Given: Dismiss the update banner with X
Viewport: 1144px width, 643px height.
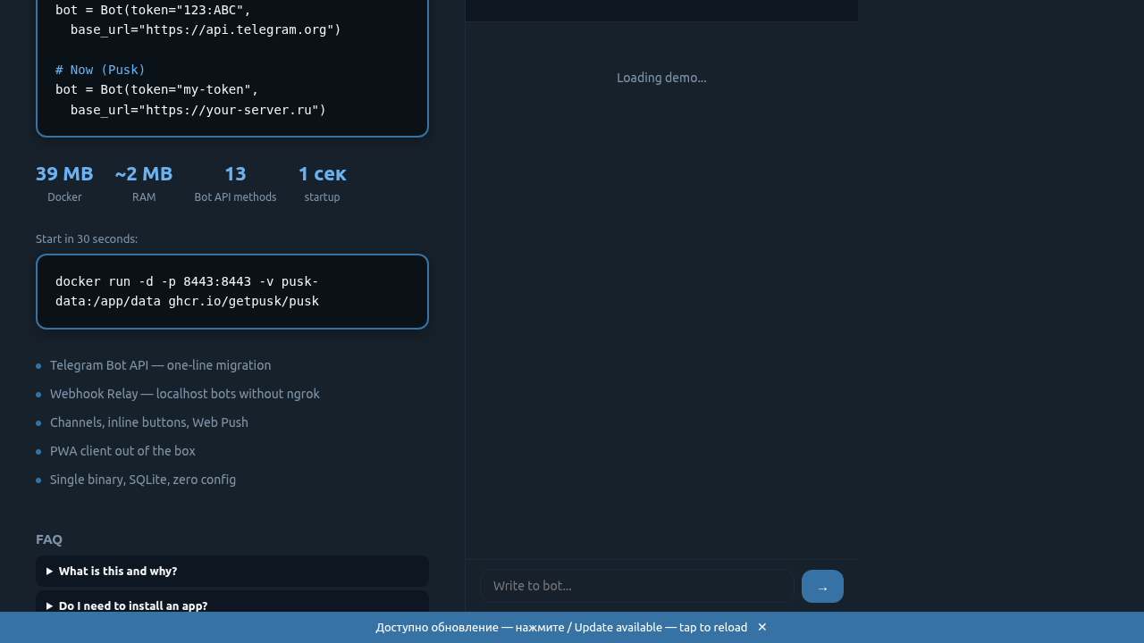Looking at the screenshot, I should [x=762, y=627].
